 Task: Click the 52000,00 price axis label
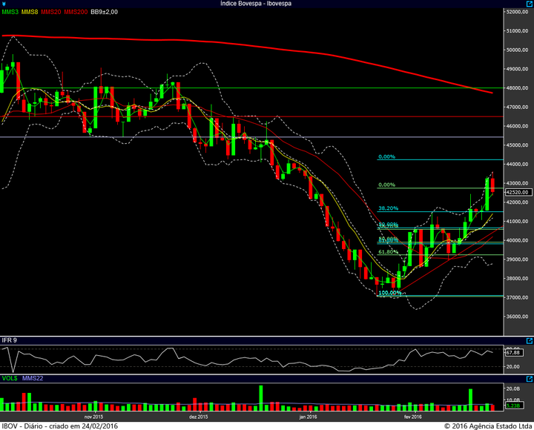[x=518, y=12]
